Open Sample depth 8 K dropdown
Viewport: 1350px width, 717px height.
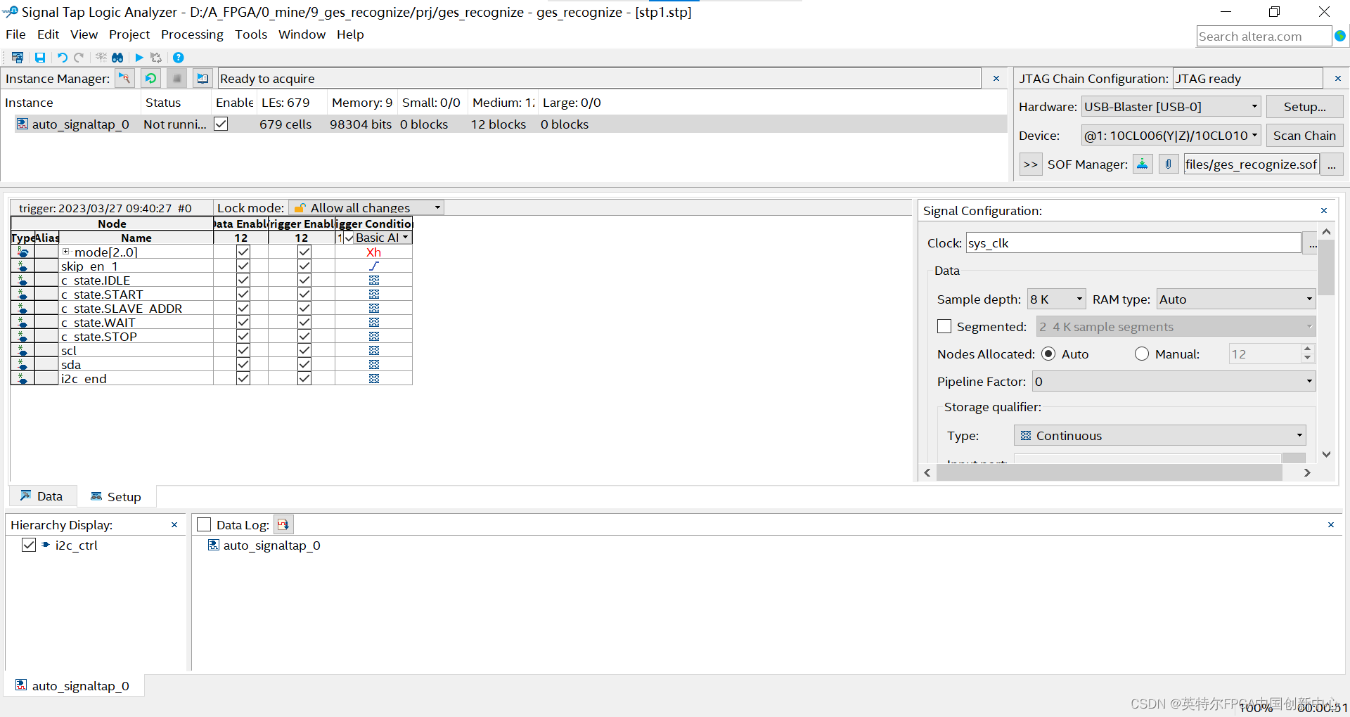[1057, 299]
